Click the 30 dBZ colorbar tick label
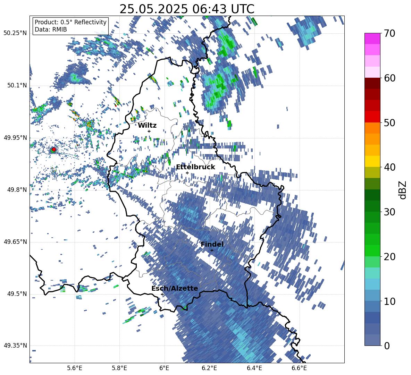411x375 pixels. pos(389,212)
